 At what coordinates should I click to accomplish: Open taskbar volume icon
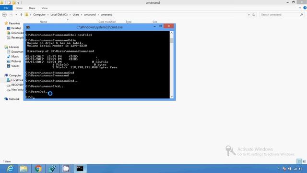[x=301, y=169]
